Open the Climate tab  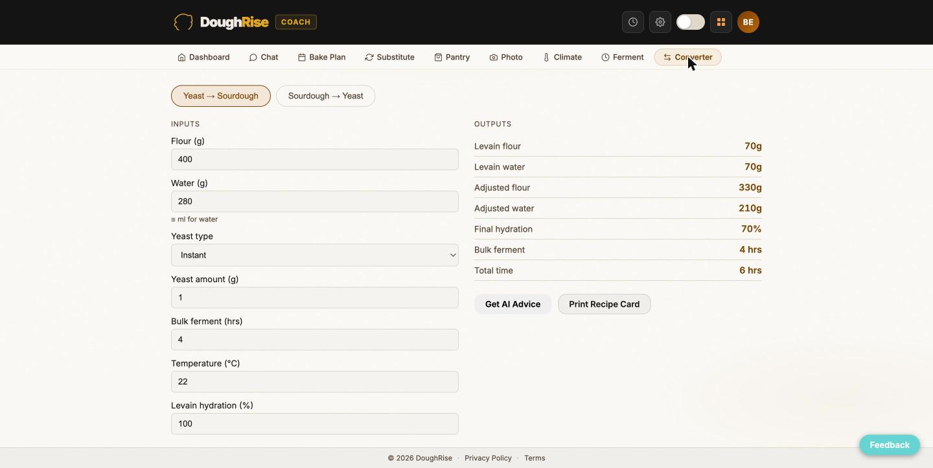[x=562, y=57]
